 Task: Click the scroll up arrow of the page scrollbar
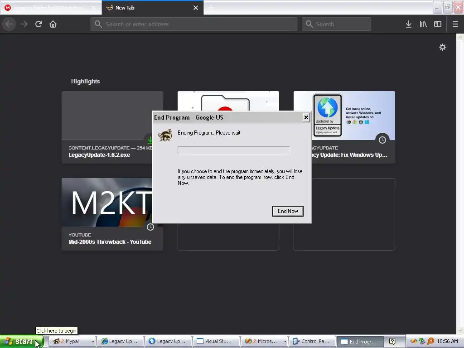pos(460,38)
